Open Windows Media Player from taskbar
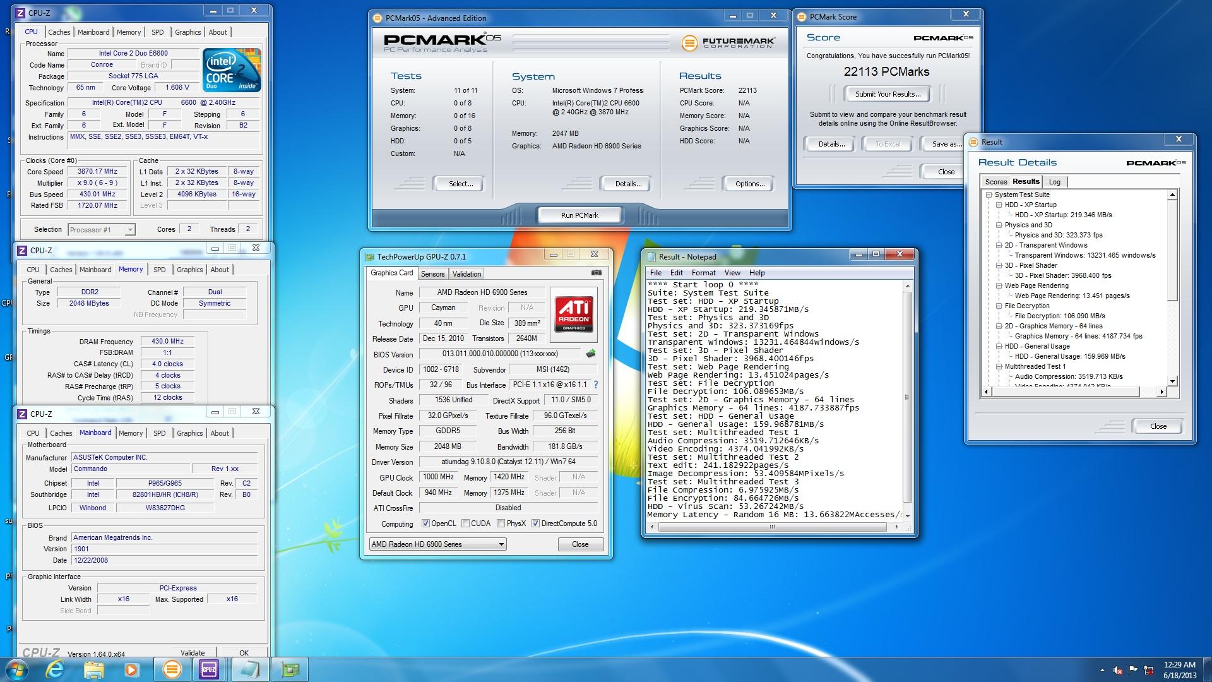Image resolution: width=1212 pixels, height=682 pixels. 131,669
